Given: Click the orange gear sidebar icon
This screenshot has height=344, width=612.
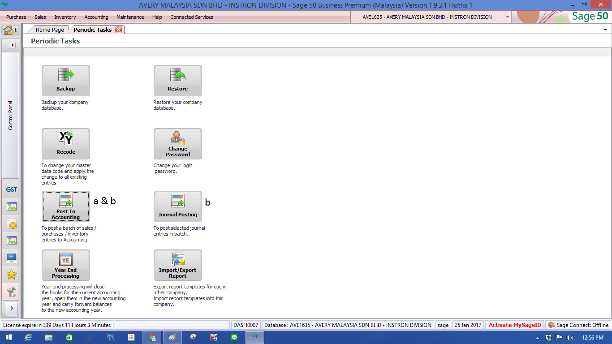Looking at the screenshot, I should [12, 224].
